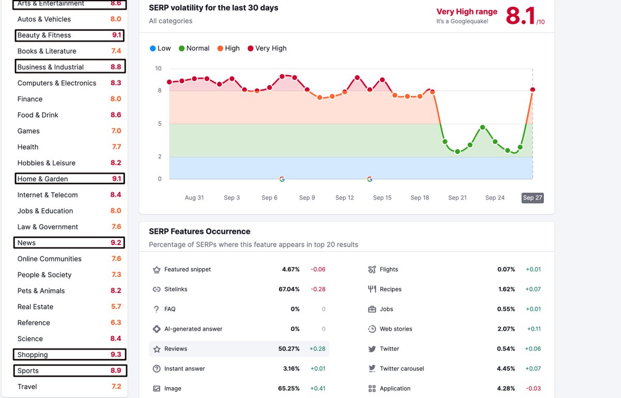Viewport: 621px width, 398px height.
Task: Choose the Jobs & Education category
Action: [x=70, y=211]
